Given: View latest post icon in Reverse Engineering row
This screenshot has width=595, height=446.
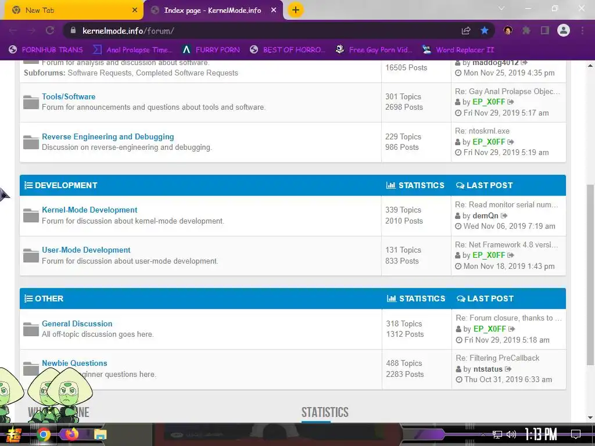Looking at the screenshot, I should tap(511, 142).
